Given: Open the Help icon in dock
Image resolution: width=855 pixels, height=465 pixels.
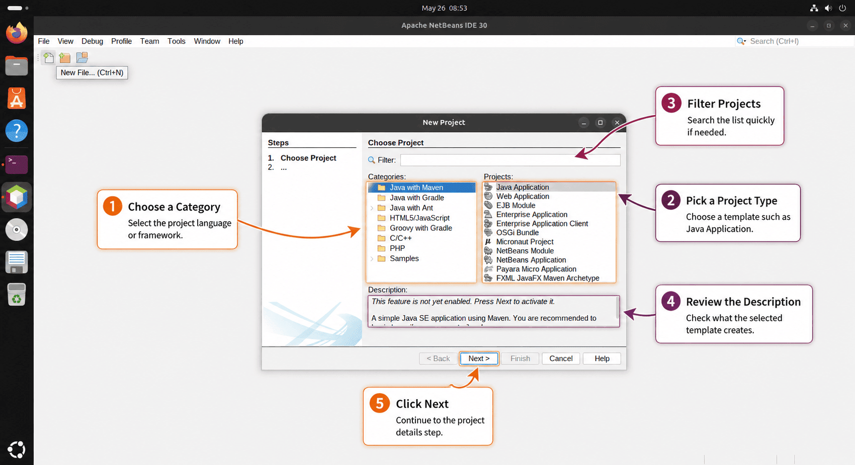Looking at the screenshot, I should [17, 131].
